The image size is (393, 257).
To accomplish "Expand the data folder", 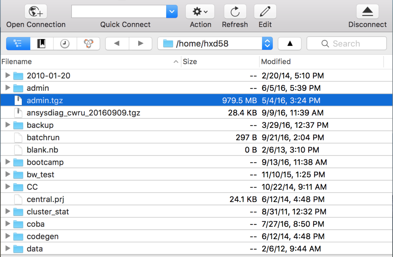I will click(x=8, y=249).
